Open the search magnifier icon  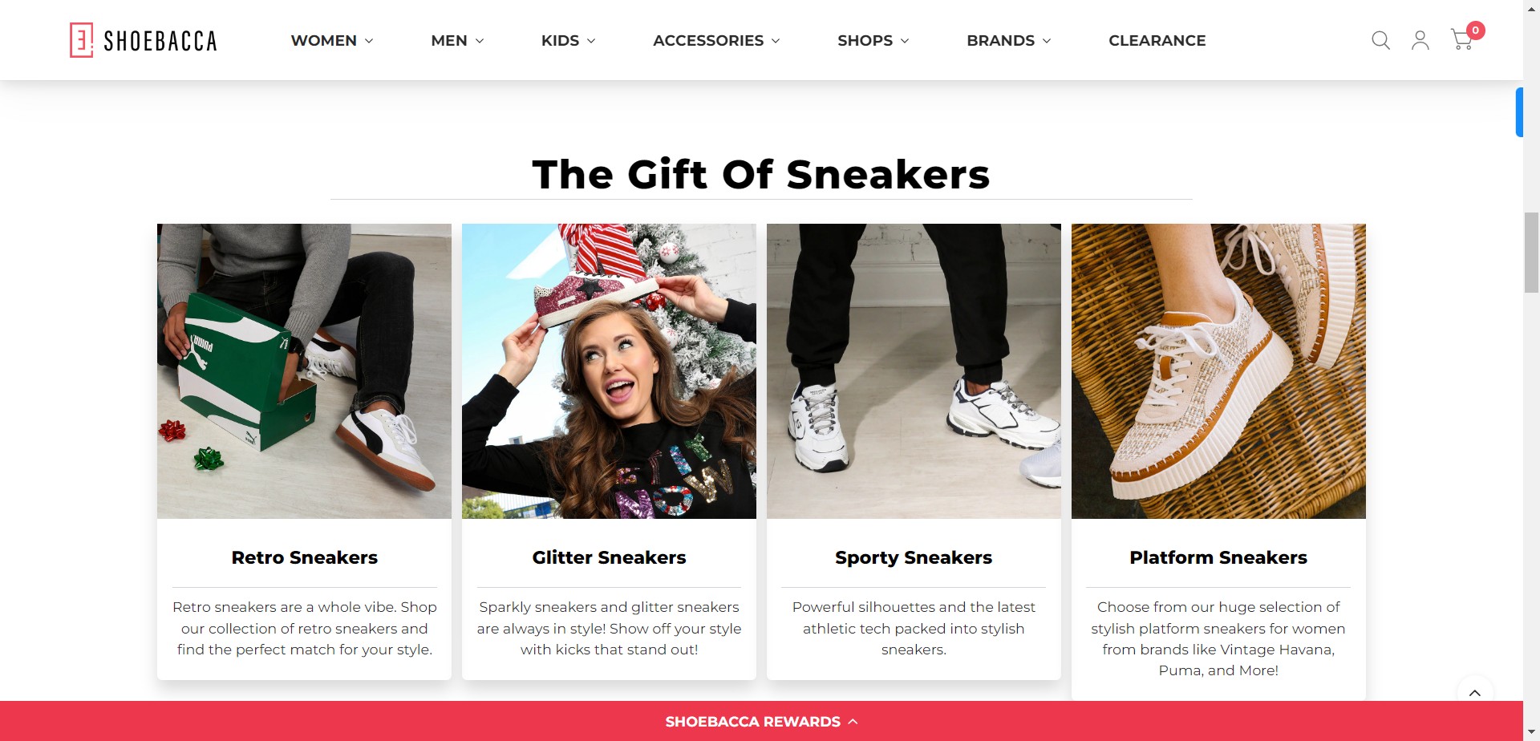[x=1380, y=40]
